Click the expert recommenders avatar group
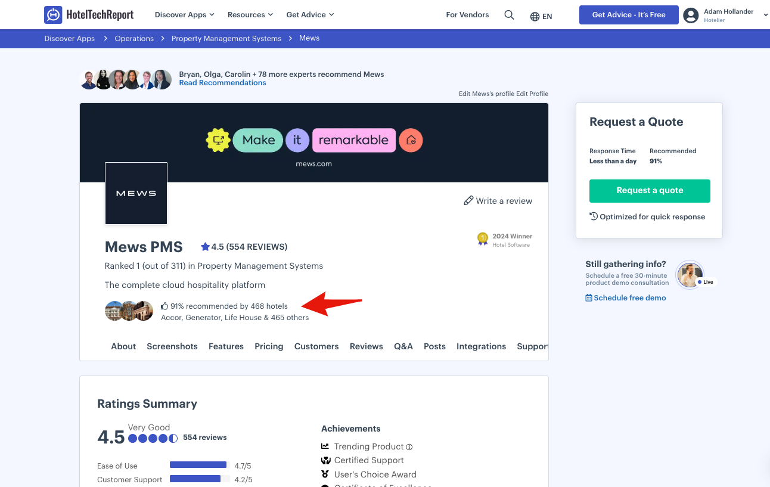Screen dimensions: 770x487 pyautogui.click(x=126, y=79)
